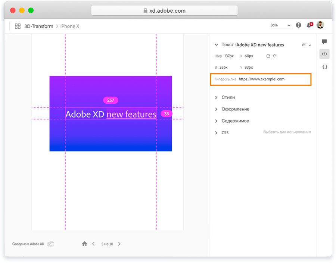Screen dimensions: 336x263
Task: Go to the next artboard
Action: coord(119,244)
